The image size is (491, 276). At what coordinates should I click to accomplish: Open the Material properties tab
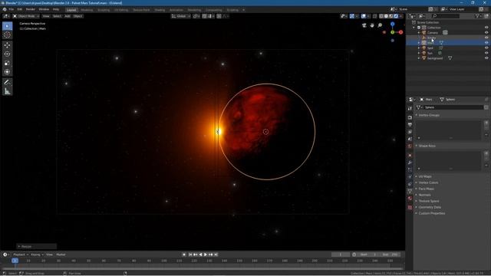tap(410, 199)
